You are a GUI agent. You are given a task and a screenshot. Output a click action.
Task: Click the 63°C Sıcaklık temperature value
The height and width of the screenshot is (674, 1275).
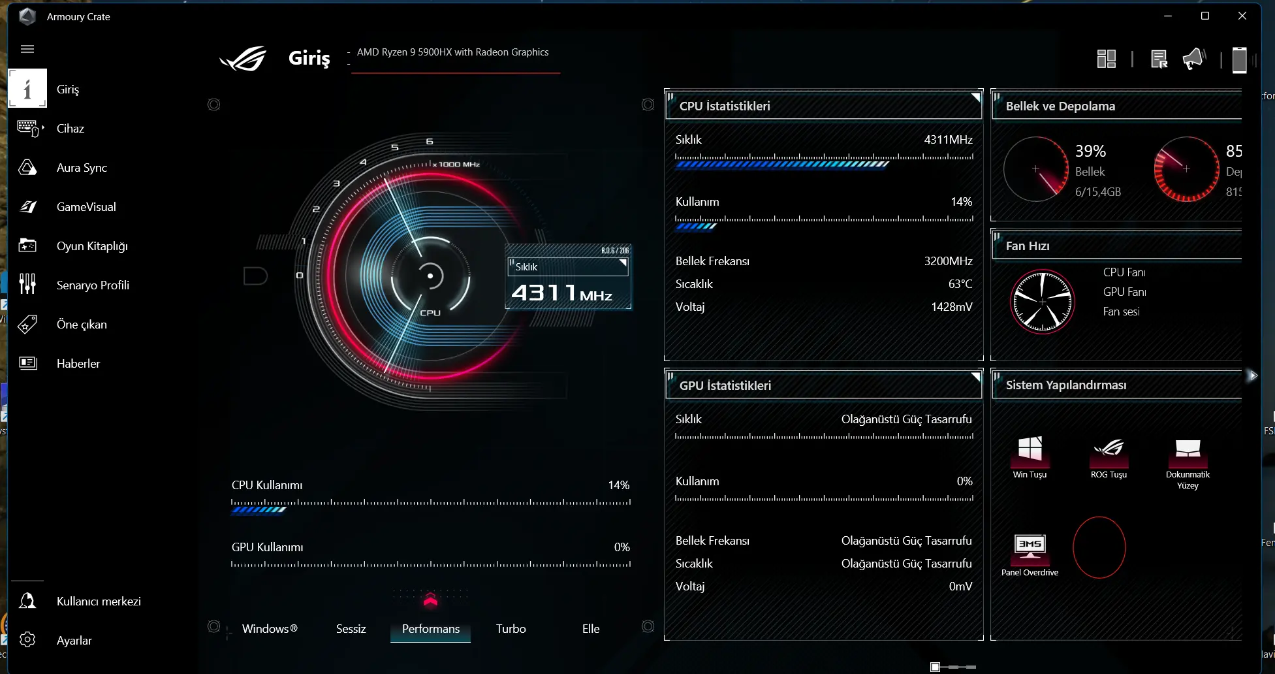click(960, 283)
